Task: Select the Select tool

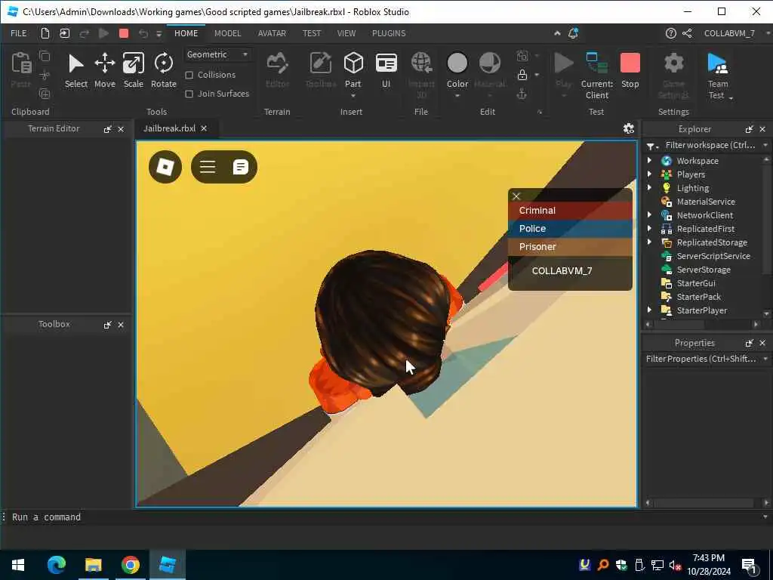Action: [x=76, y=71]
